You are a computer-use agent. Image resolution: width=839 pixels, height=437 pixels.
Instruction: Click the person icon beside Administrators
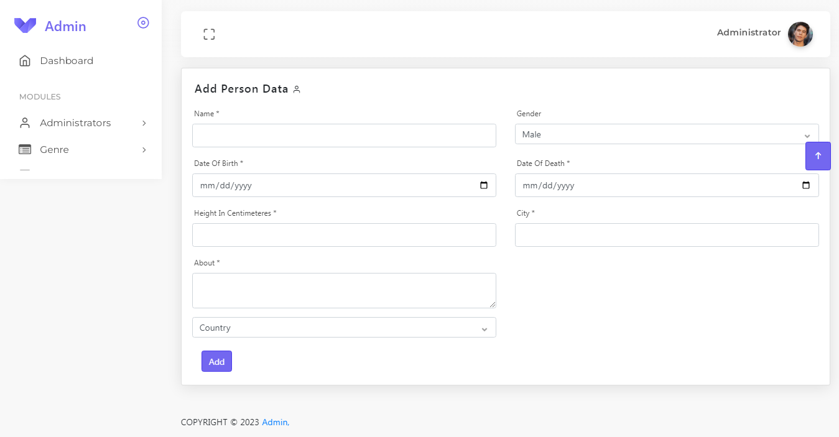point(24,122)
